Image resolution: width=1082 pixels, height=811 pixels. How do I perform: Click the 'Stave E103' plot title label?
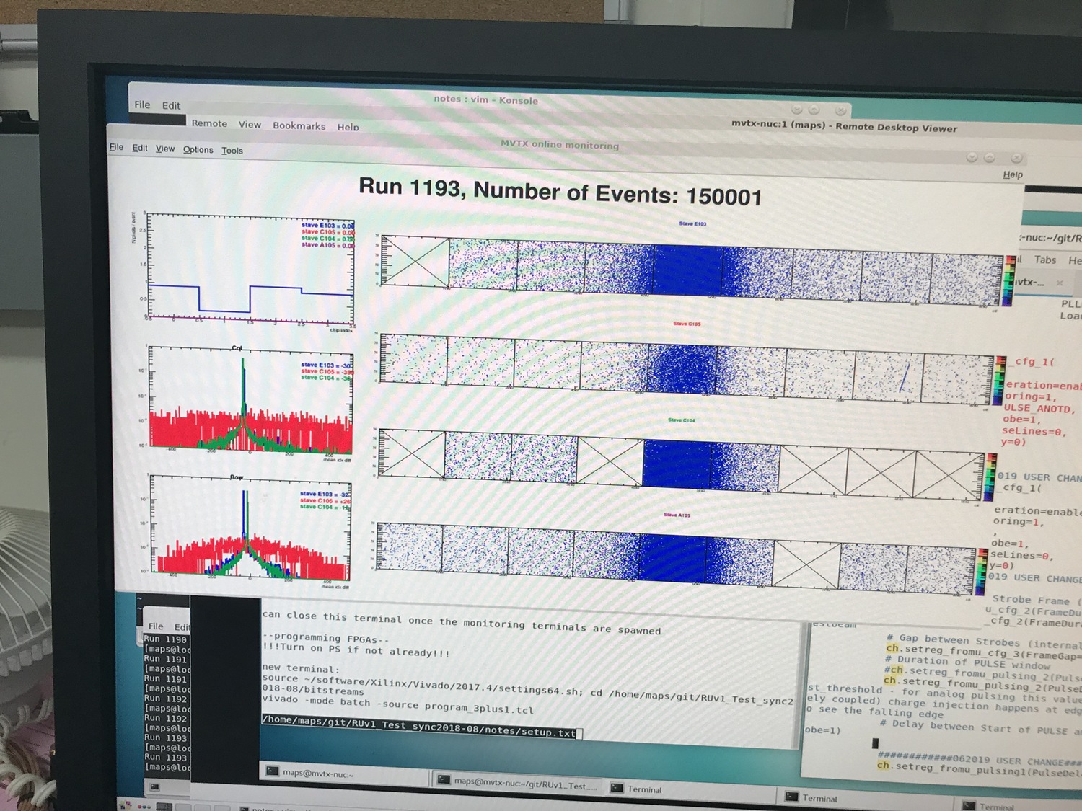692,223
